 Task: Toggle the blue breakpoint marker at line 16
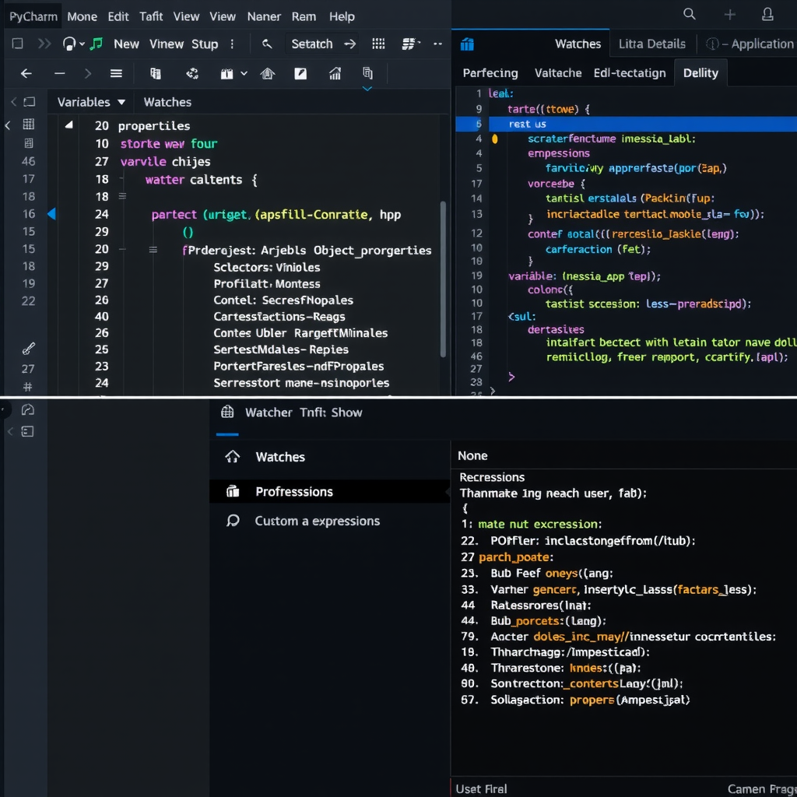pos(52,214)
